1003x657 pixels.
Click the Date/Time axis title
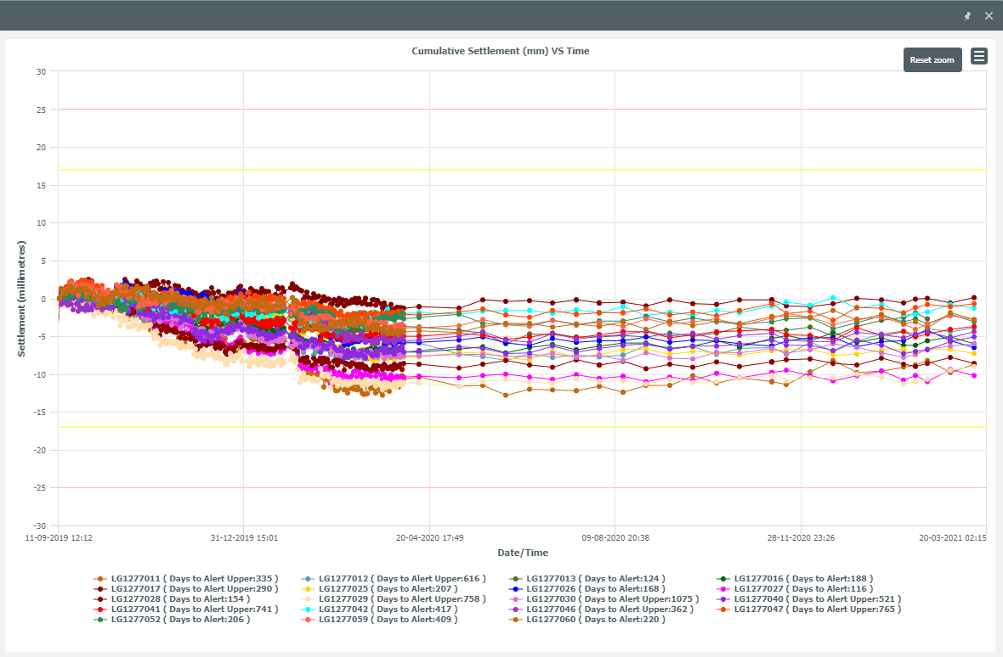[523, 553]
